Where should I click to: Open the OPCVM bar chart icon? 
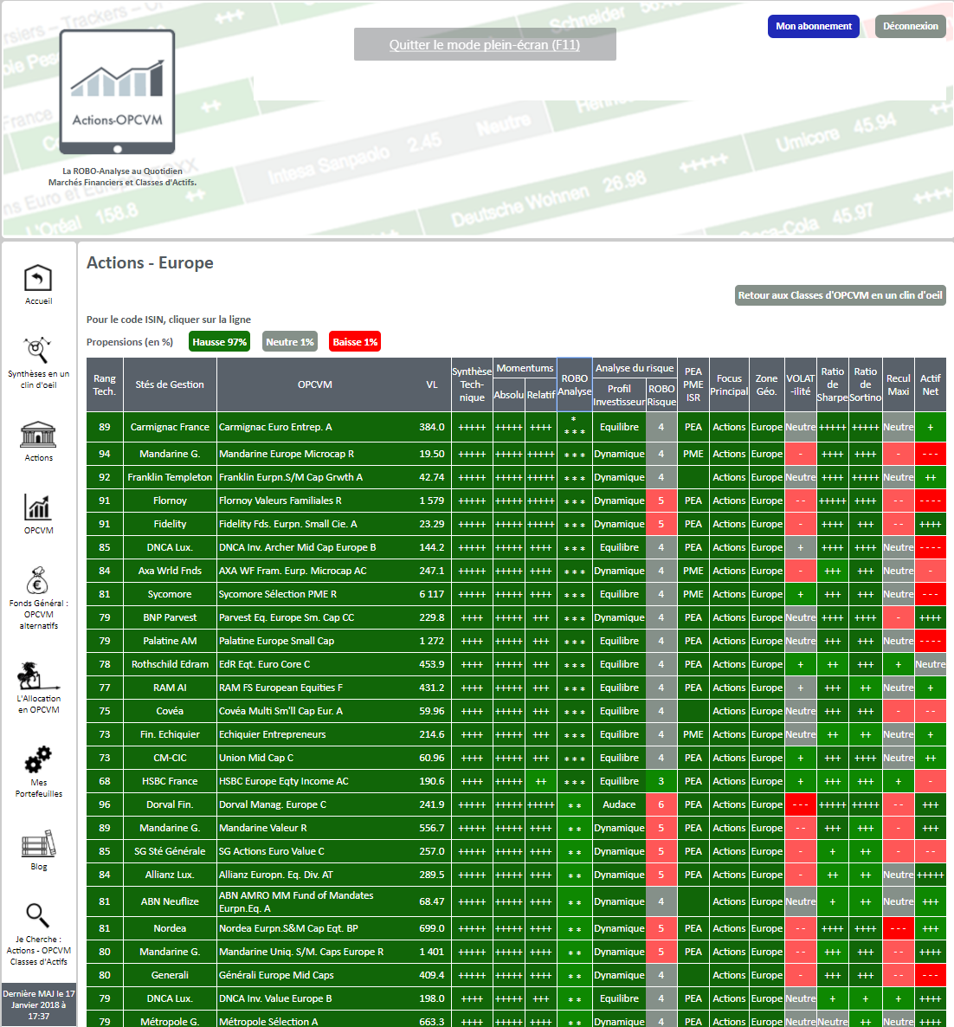pyautogui.click(x=38, y=507)
